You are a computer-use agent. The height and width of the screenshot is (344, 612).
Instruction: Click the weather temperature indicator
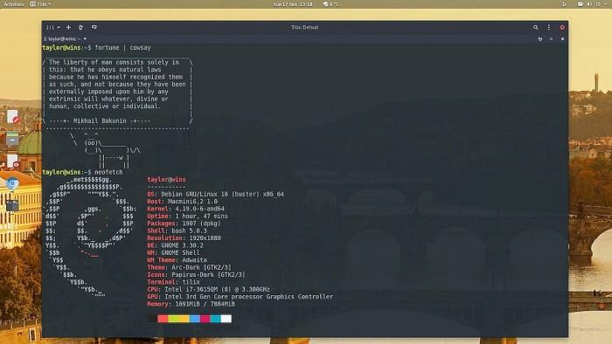(331, 4)
